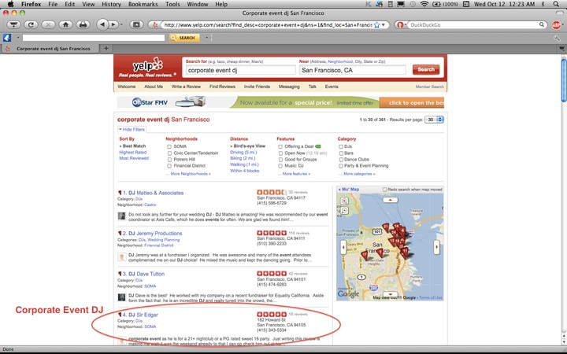Zoom in on the Yelp map

[x=344, y=201]
